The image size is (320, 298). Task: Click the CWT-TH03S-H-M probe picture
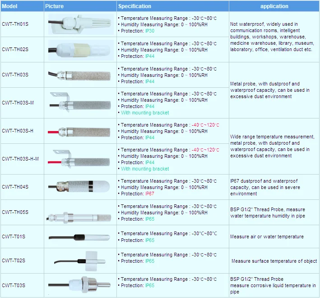coord(79,159)
